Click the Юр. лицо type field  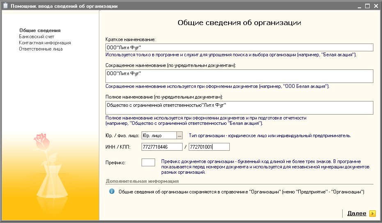point(158,135)
